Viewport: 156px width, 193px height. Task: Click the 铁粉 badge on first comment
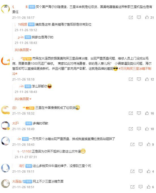tap(32, 7)
